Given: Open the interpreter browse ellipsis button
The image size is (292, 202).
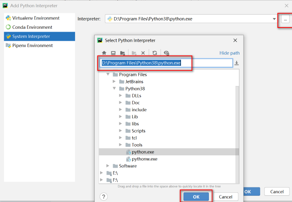Looking at the screenshot, I should click(285, 19).
